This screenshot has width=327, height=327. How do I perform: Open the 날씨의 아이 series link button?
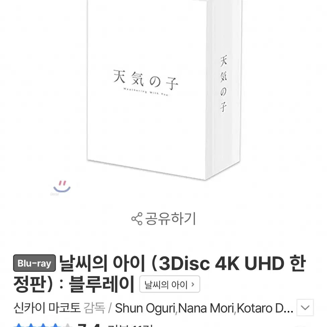click(x=170, y=284)
